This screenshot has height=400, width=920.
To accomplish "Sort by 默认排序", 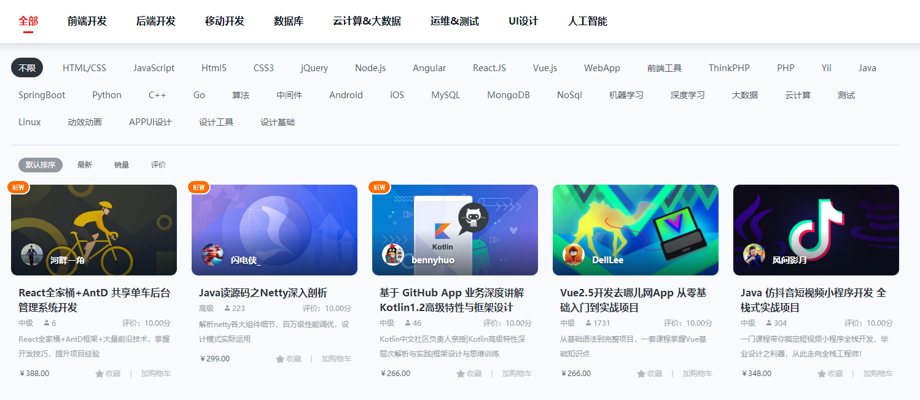I will 41,165.
